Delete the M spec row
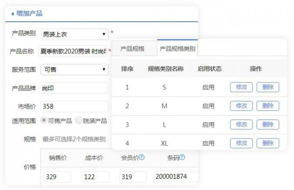 click(268, 106)
